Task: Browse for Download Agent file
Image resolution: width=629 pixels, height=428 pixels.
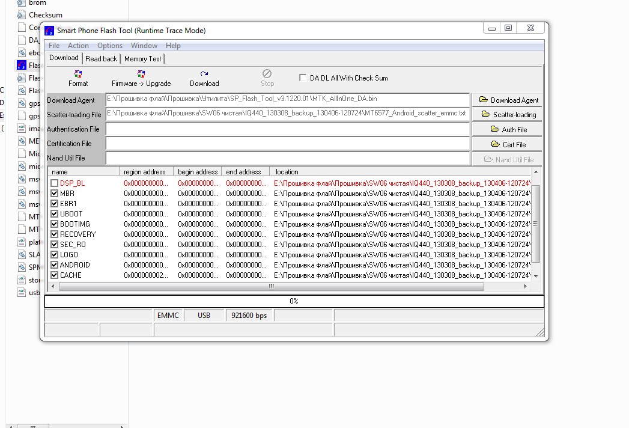Action: point(508,100)
